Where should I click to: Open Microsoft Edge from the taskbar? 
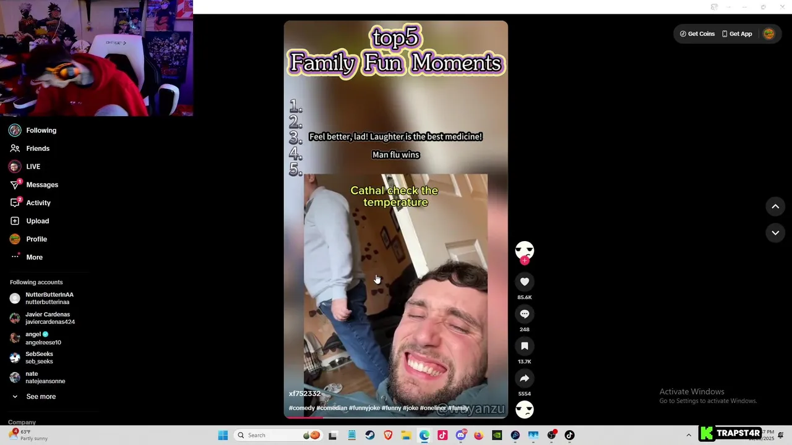[424, 435]
